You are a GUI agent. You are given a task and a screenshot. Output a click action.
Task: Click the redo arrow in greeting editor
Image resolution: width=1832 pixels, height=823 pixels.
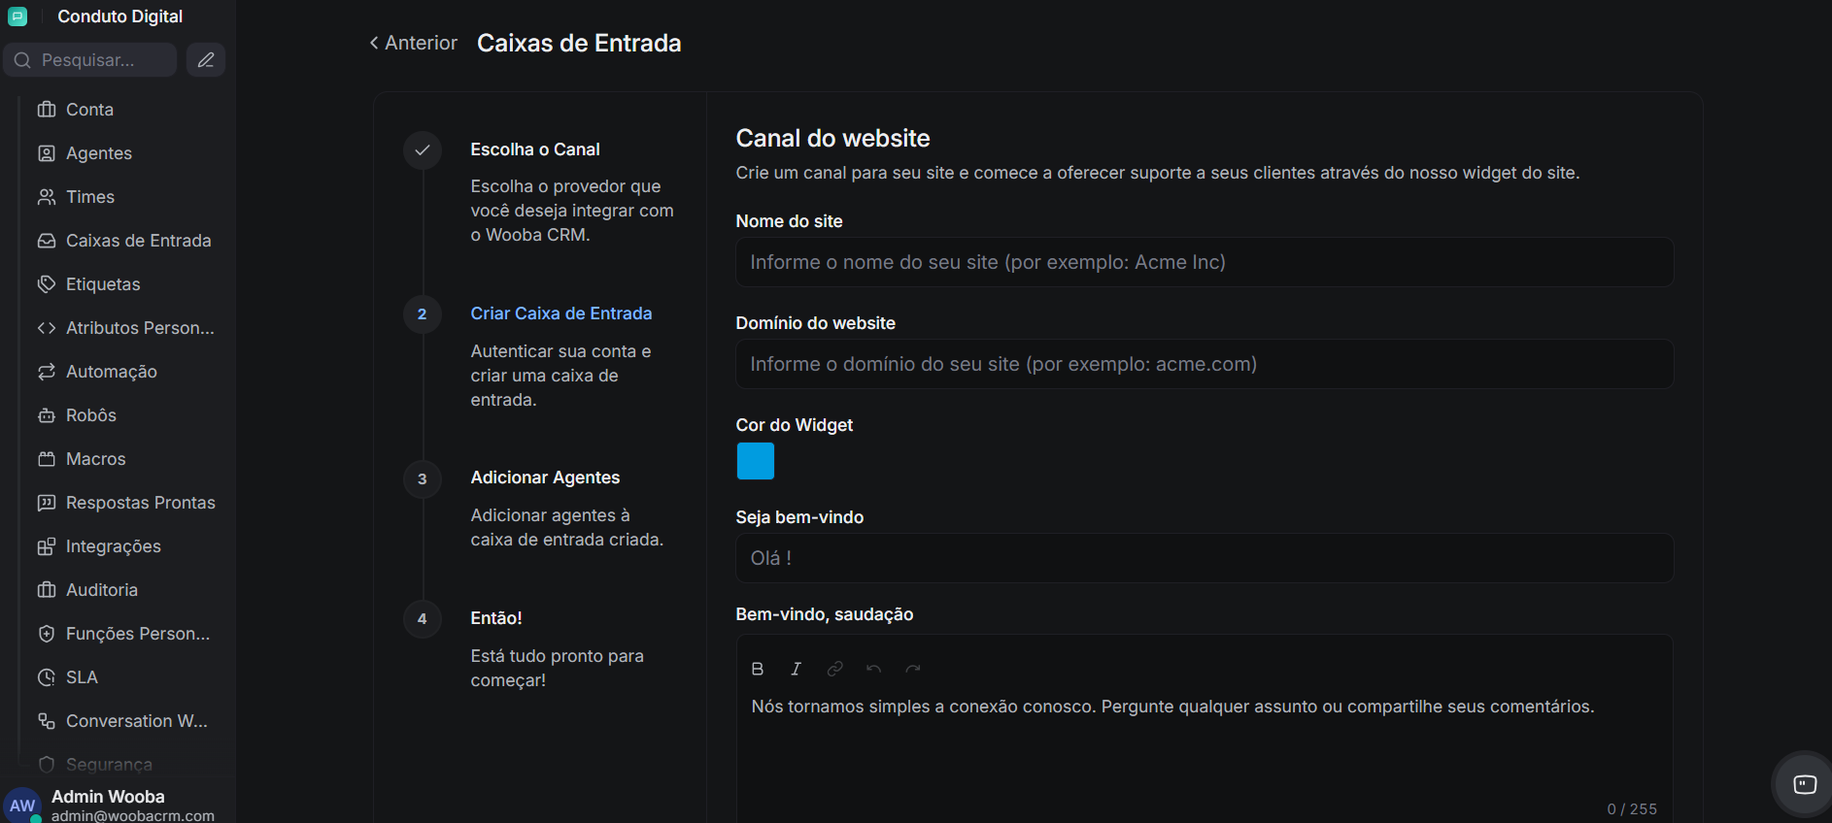(912, 669)
